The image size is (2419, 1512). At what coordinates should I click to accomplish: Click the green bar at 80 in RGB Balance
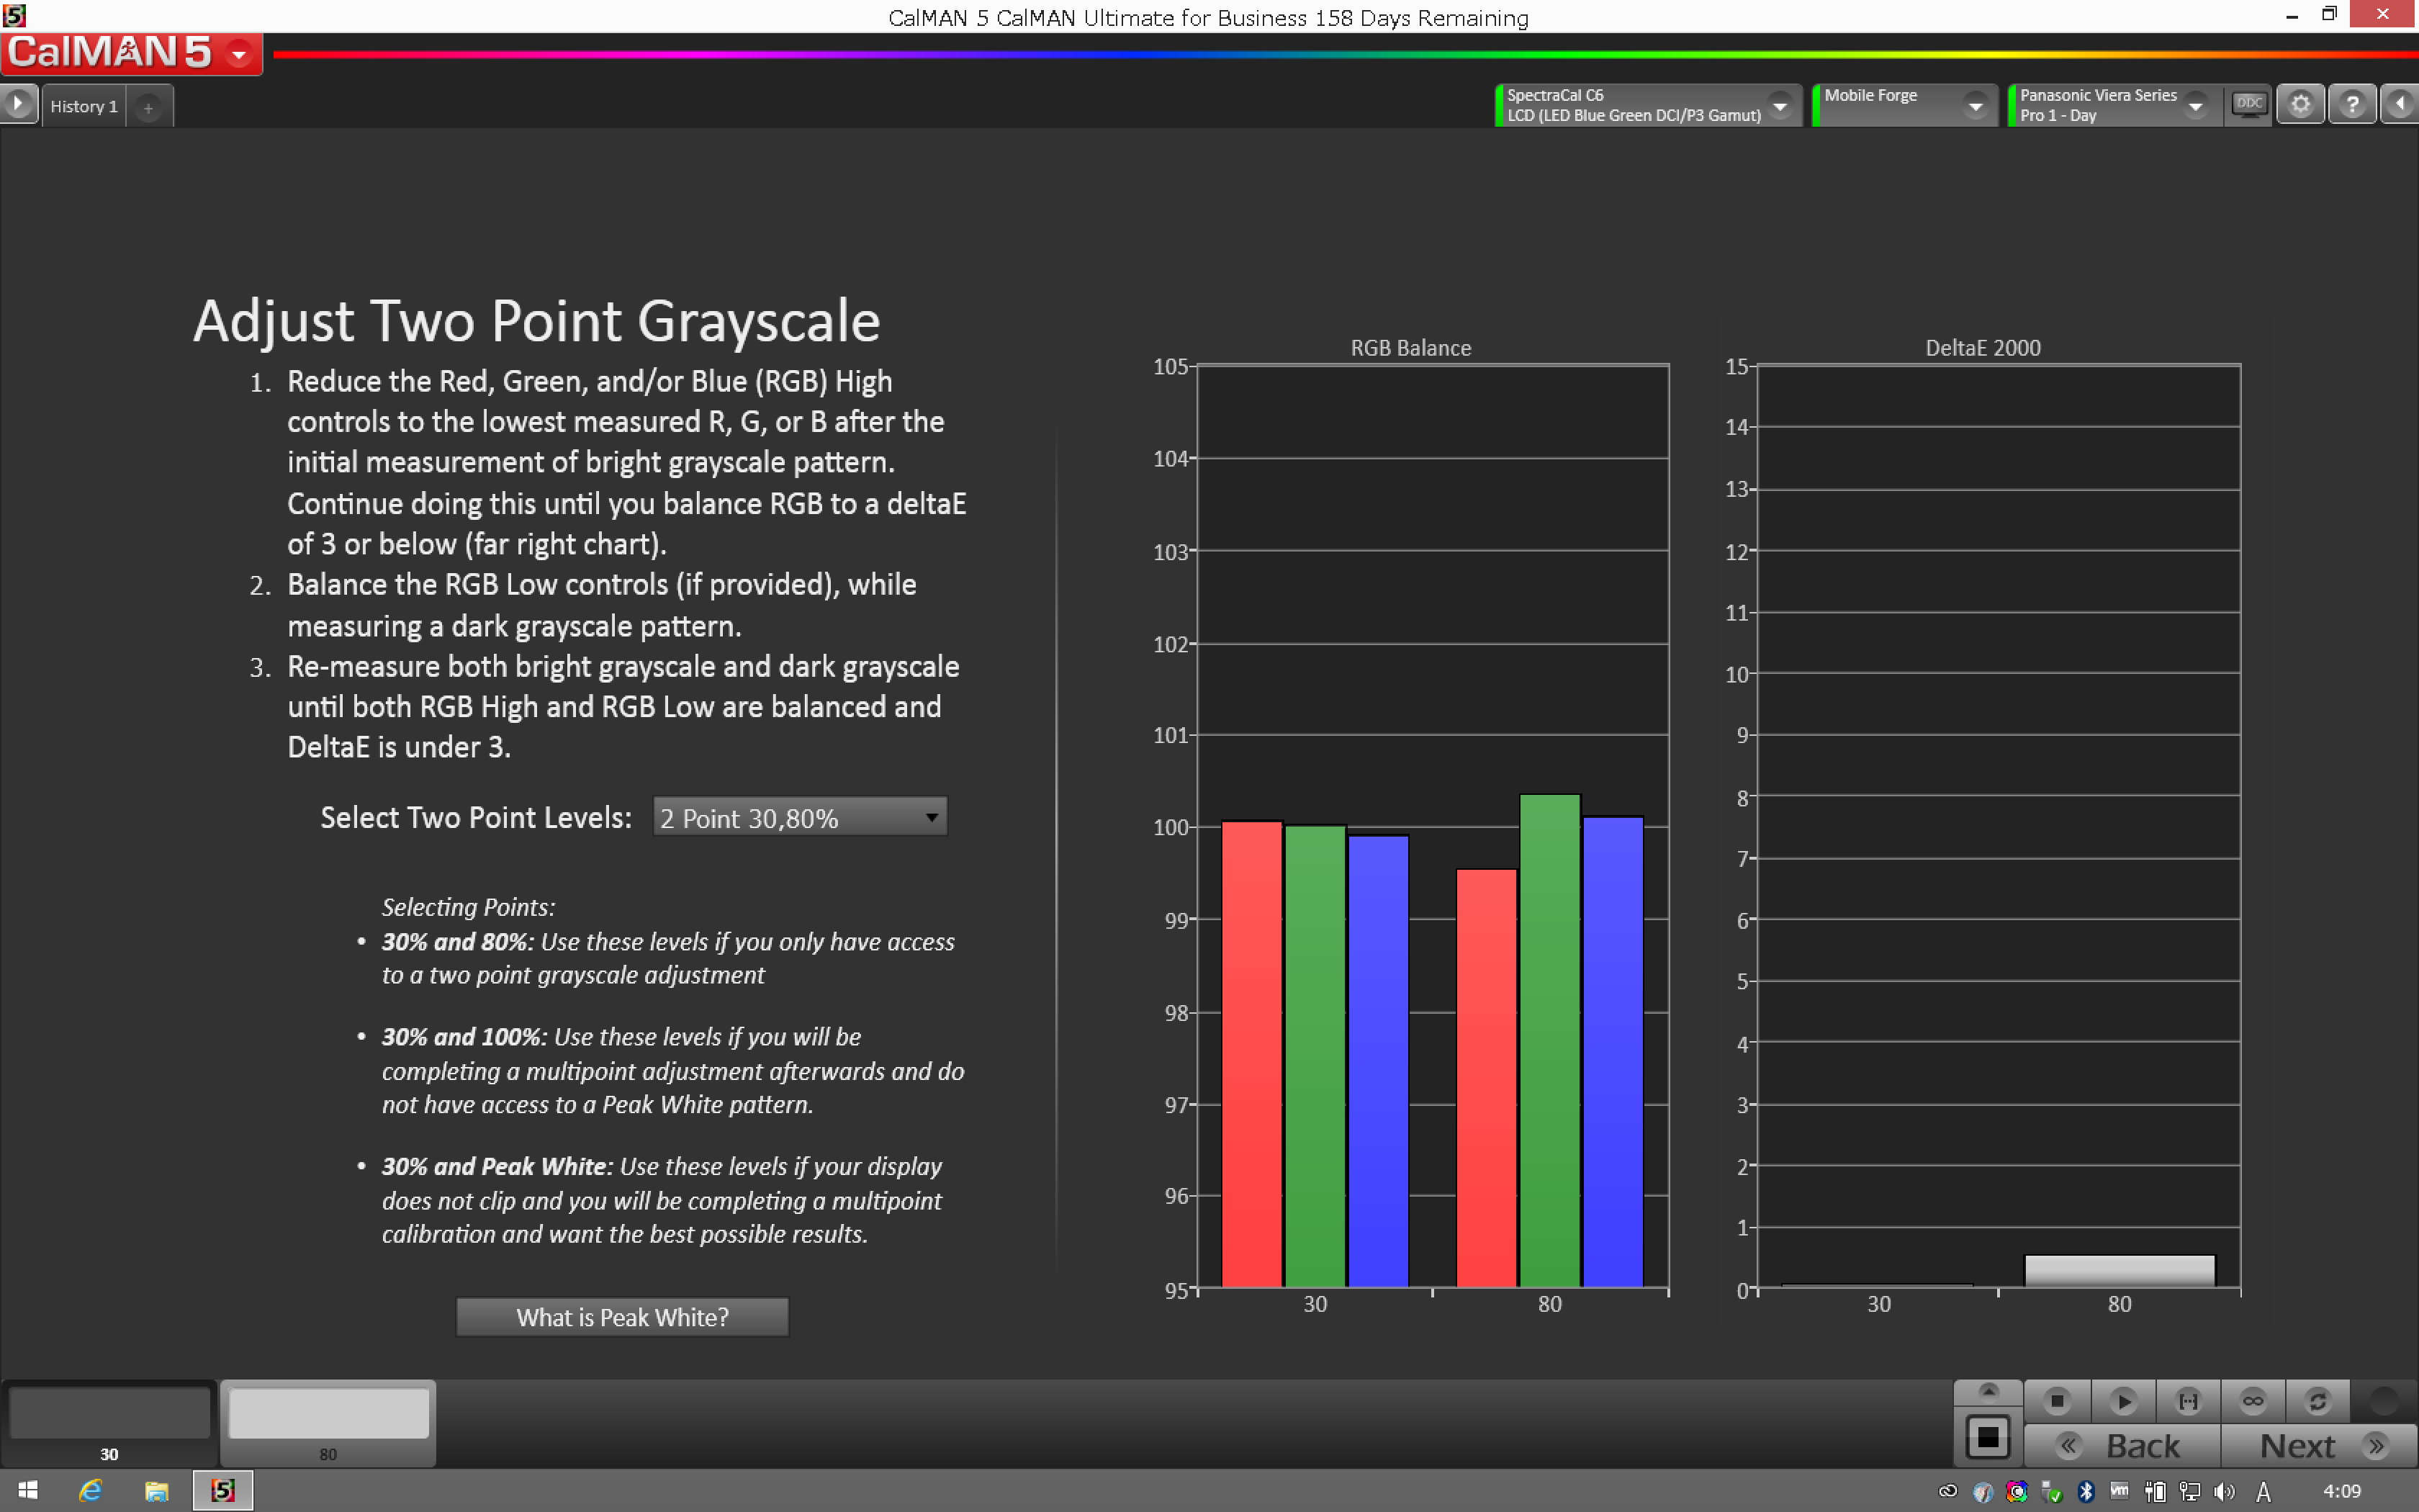(1549, 1040)
